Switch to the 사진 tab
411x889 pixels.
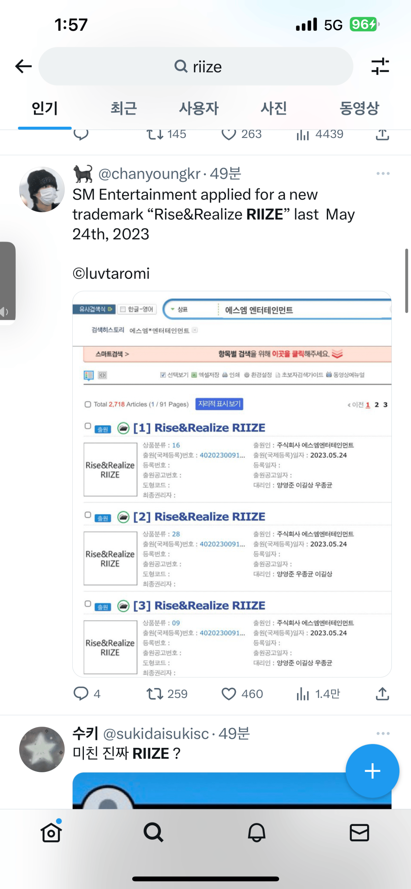pos(274,108)
